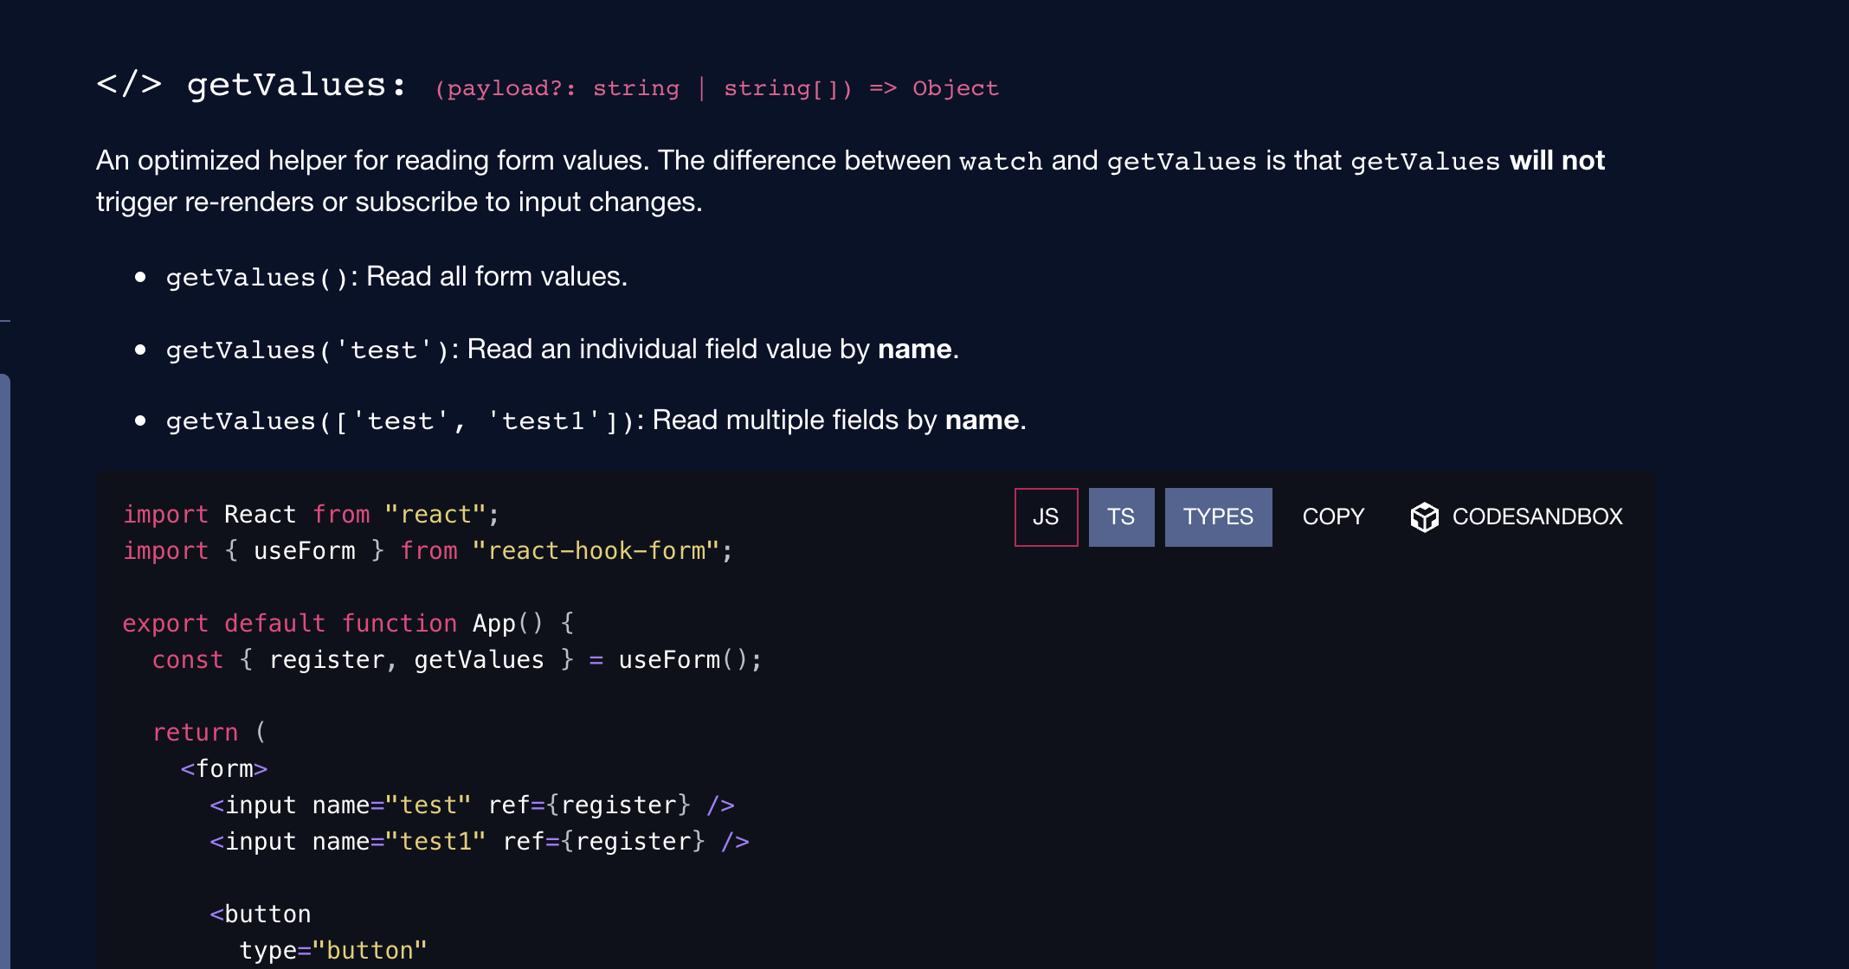Click the export default function App line
Screen dimensions: 1849x969
tap(348, 622)
